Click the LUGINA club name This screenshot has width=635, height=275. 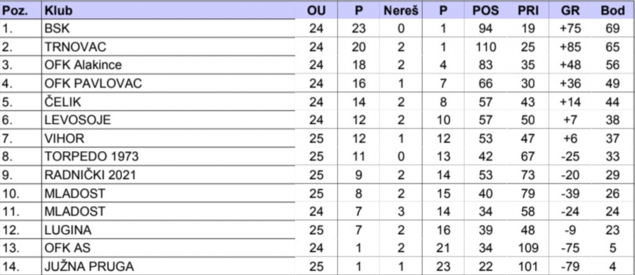pyautogui.click(x=68, y=230)
